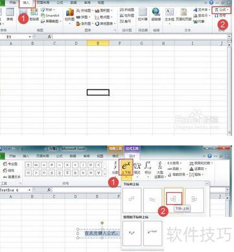Insert a Hyperlink with the globe icon
Viewport: 234px width, 252px height.
156,14
